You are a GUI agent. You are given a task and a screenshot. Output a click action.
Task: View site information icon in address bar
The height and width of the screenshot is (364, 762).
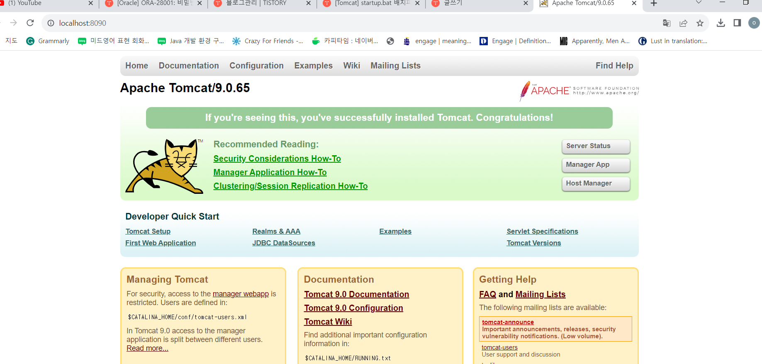coord(51,23)
